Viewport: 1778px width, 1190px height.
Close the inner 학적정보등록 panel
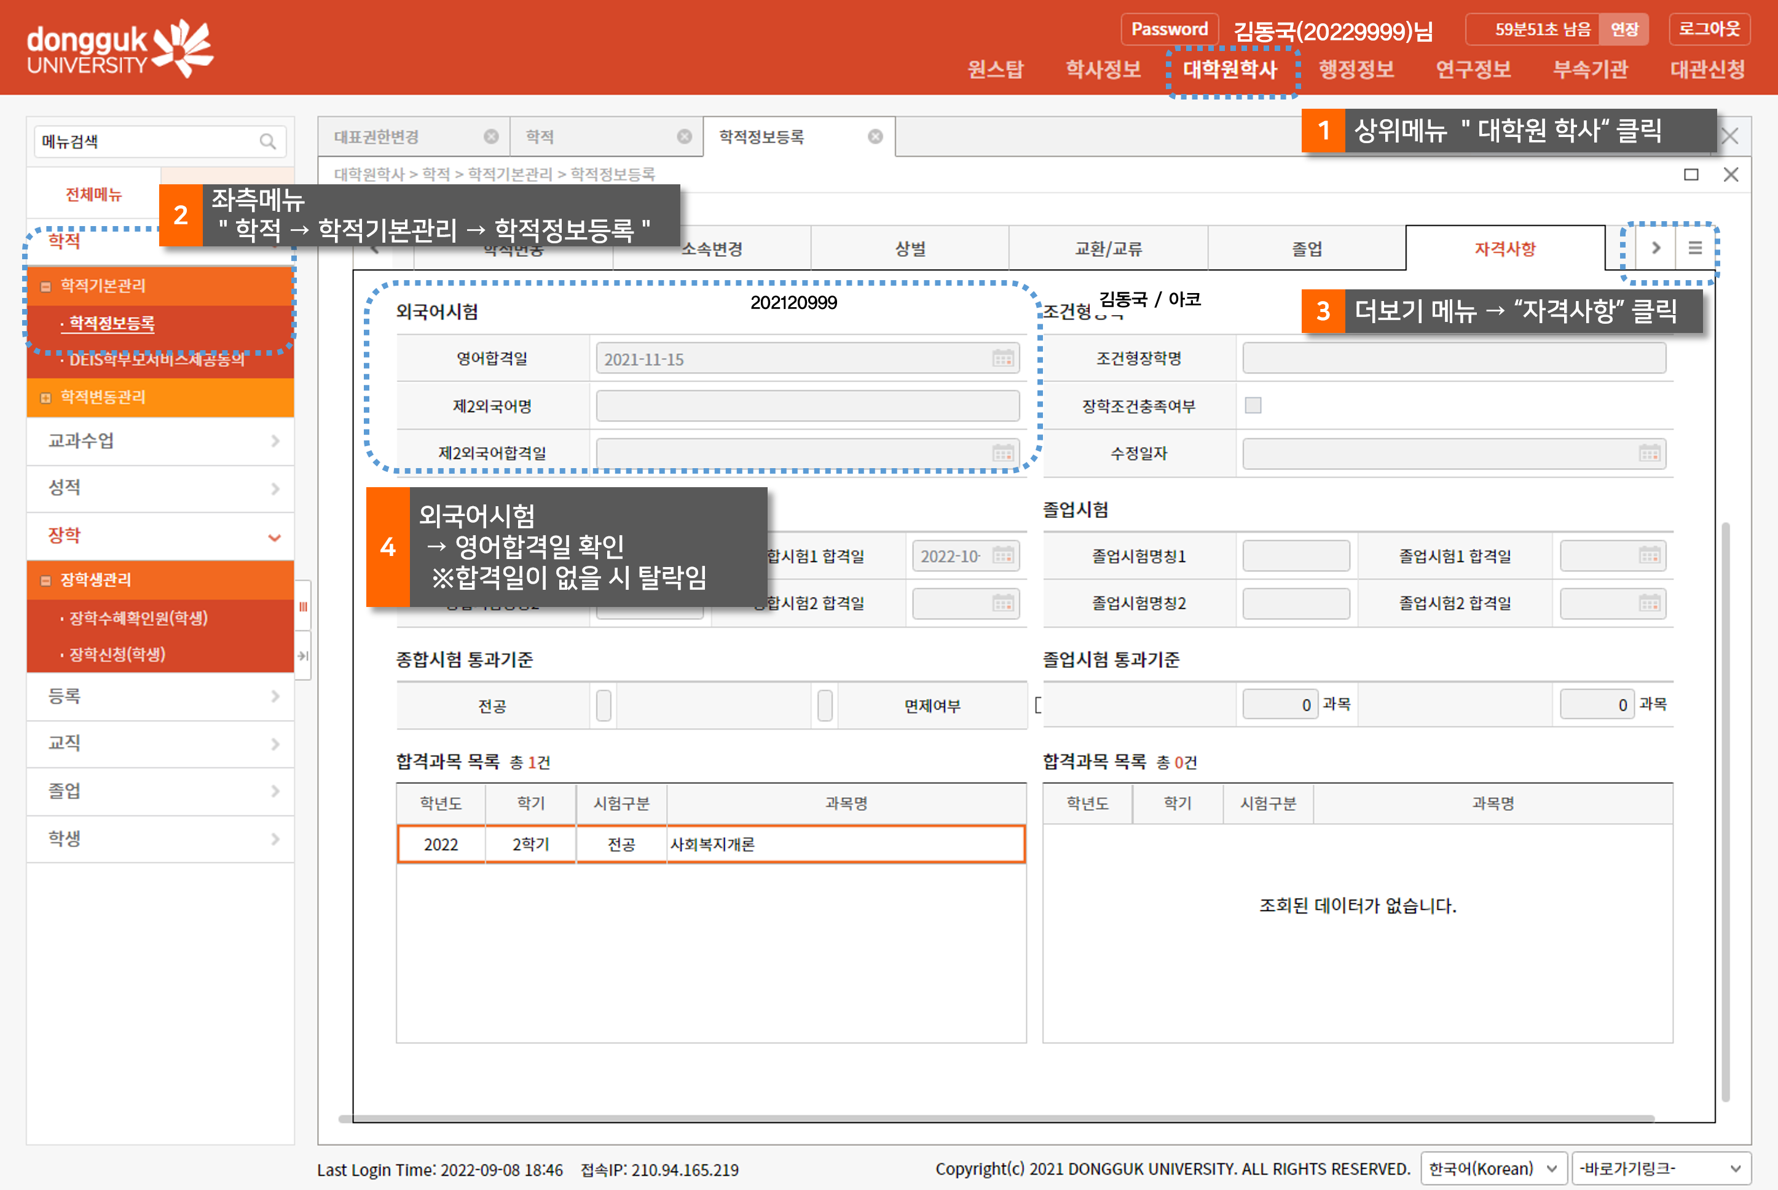(x=1731, y=174)
